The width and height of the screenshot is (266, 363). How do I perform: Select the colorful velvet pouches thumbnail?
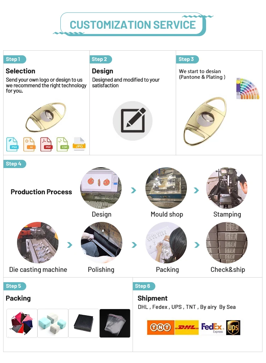pyautogui.click(x=22, y=323)
